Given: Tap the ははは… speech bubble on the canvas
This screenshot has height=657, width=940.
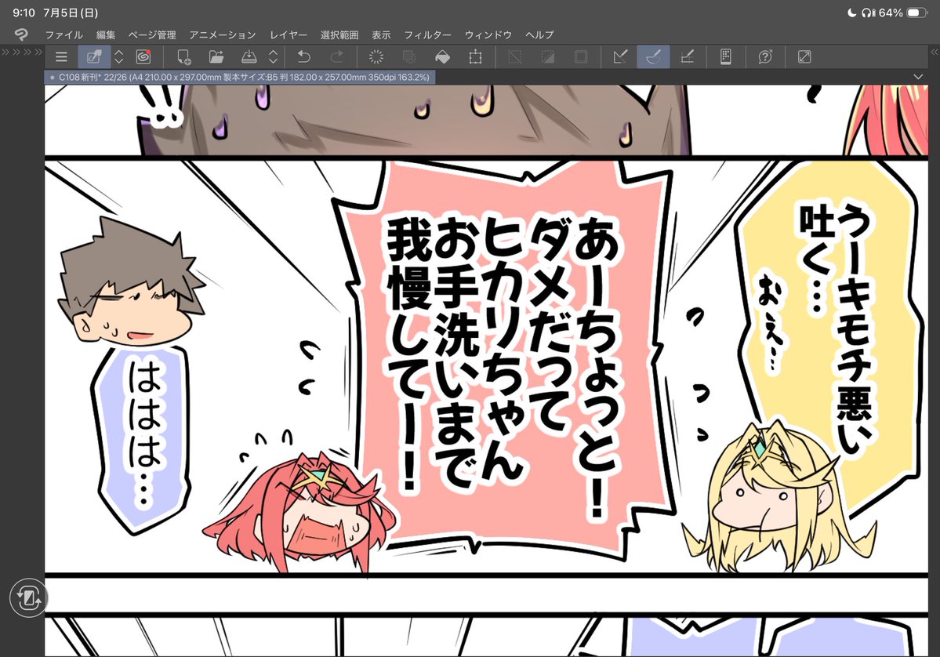Looking at the screenshot, I should tap(143, 439).
